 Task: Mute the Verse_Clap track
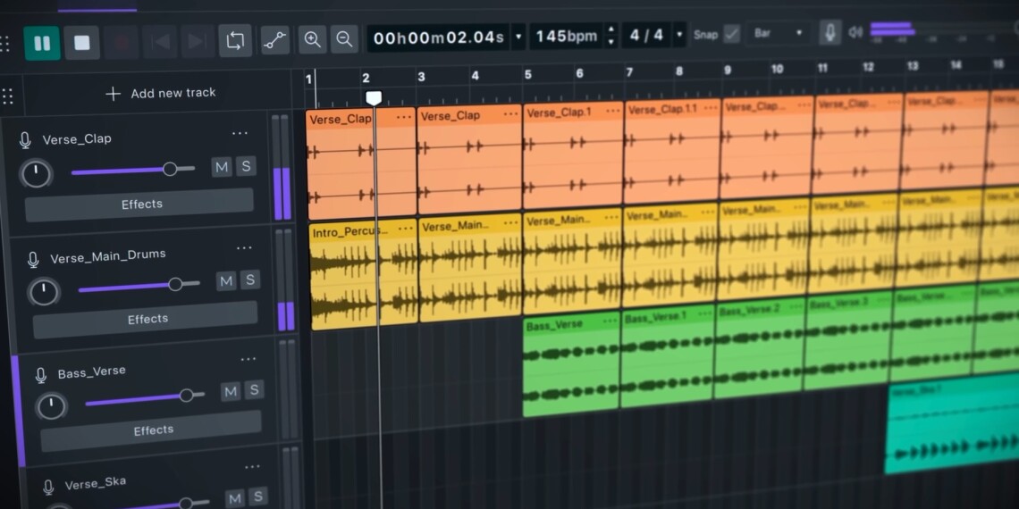pyautogui.click(x=221, y=166)
